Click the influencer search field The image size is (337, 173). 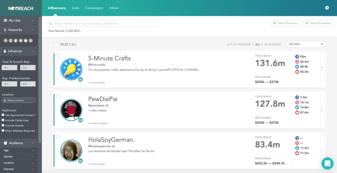(103, 23)
